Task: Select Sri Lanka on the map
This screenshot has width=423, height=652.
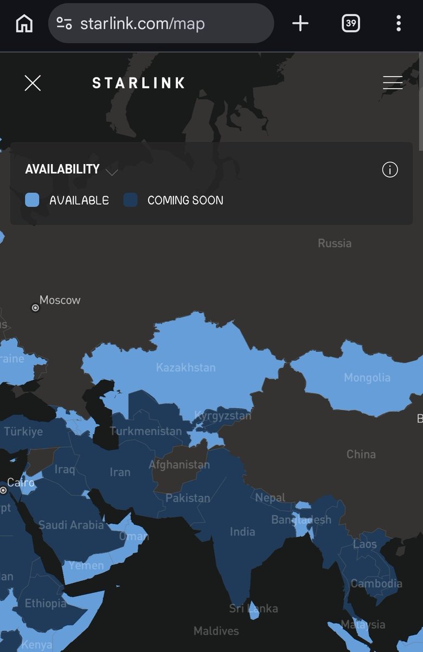Action: point(253,609)
